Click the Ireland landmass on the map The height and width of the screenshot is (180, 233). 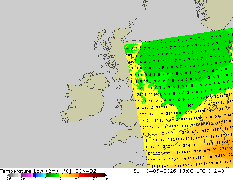pos(85,98)
